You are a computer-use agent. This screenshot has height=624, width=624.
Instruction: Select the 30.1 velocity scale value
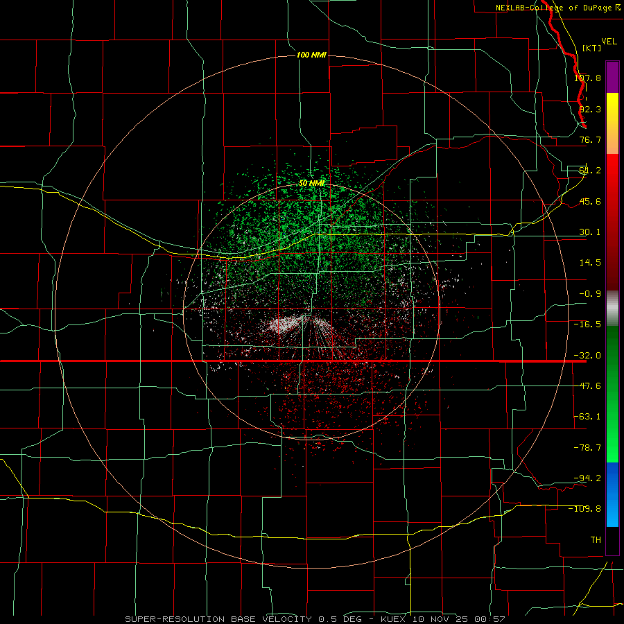(x=590, y=232)
